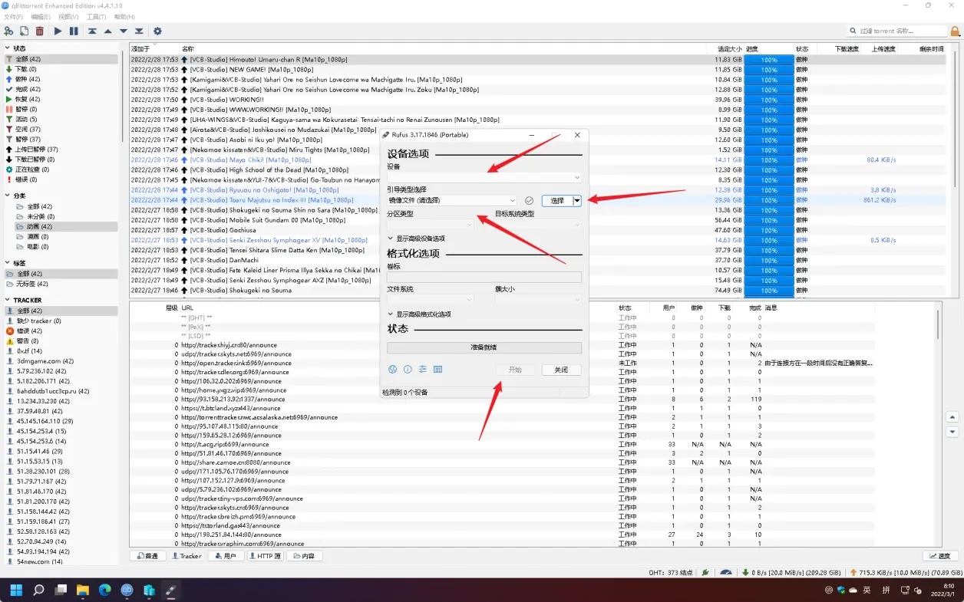Click the add torrent link toolbar icon
Screen dimensions: 964x602
coord(8,31)
